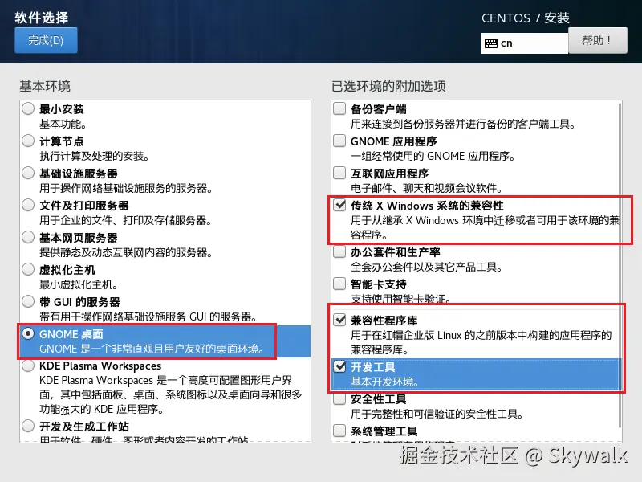Click the add-ons list vertical scrollbar

(620, 264)
